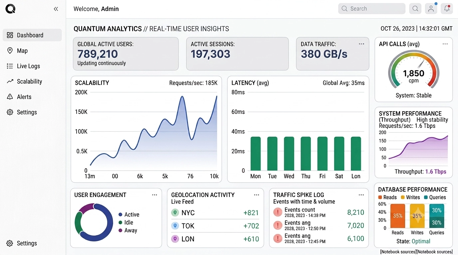Open Data Traffic card options menu
Image resolution: width=458 pixels, height=255 pixels.
(x=361, y=44)
